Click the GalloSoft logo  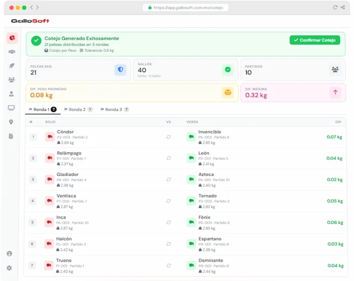[30, 21]
